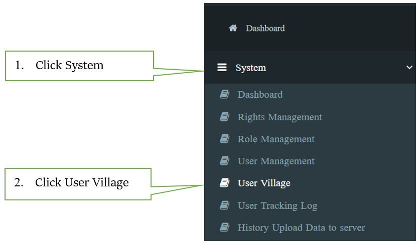Go to Role Management

click(276, 139)
